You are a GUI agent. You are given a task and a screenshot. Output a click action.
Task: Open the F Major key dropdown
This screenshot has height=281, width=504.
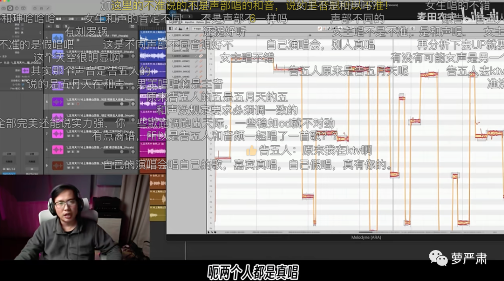click(x=197, y=28)
